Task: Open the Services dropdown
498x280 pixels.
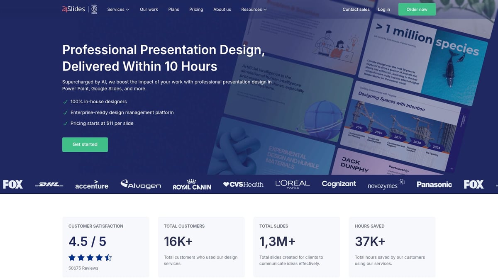Action: pyautogui.click(x=118, y=9)
